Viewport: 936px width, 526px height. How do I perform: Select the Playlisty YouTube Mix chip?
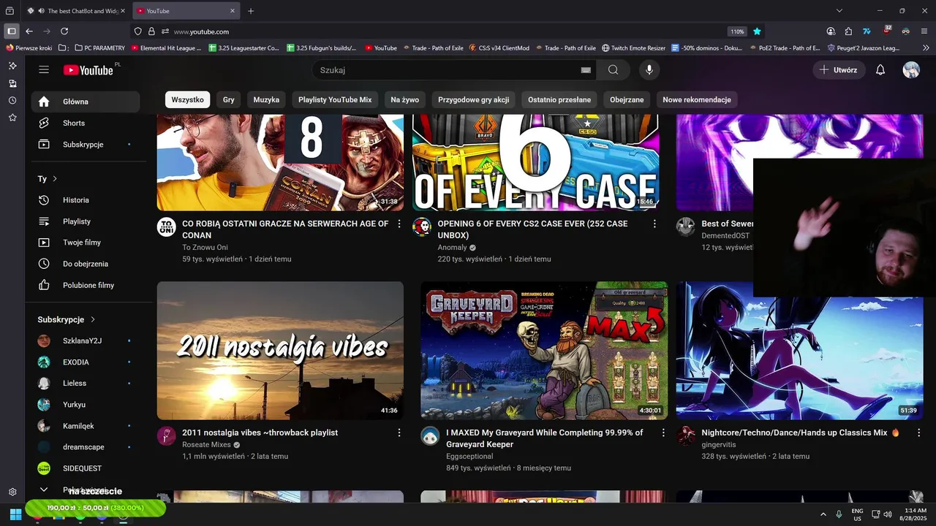pyautogui.click(x=335, y=99)
